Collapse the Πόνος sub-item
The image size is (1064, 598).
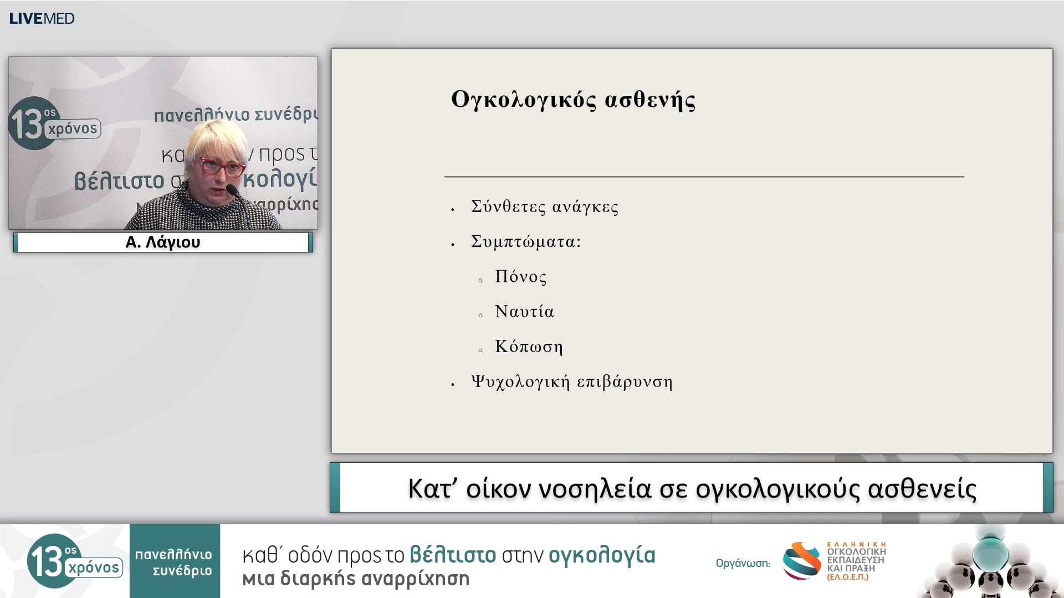tap(520, 277)
